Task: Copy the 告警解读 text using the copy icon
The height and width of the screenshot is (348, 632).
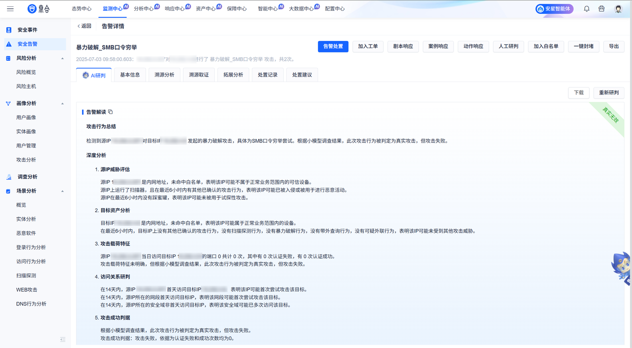Action: coord(110,112)
